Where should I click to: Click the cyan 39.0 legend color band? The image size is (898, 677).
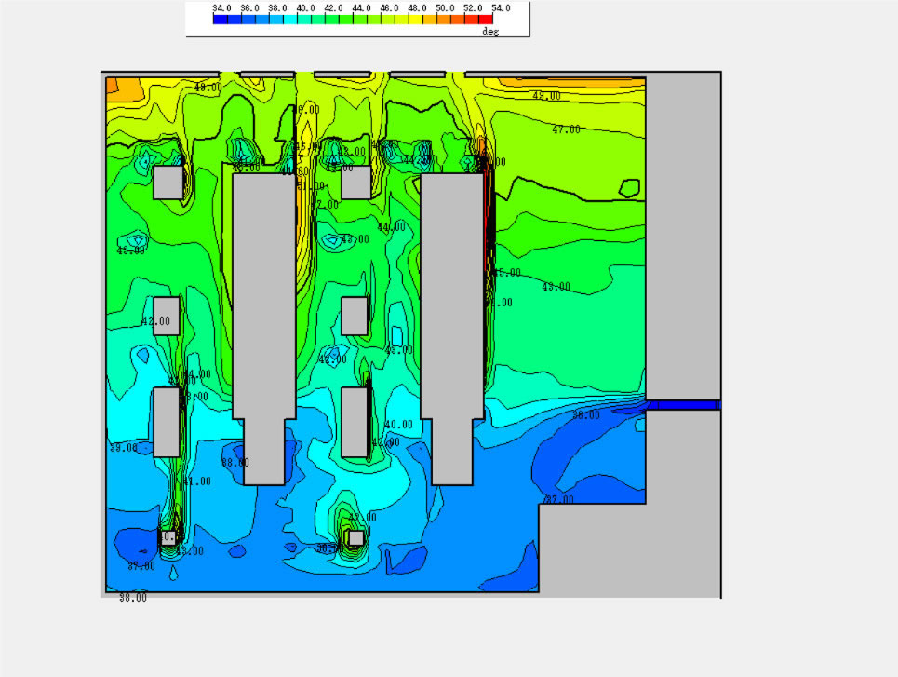[x=289, y=19]
